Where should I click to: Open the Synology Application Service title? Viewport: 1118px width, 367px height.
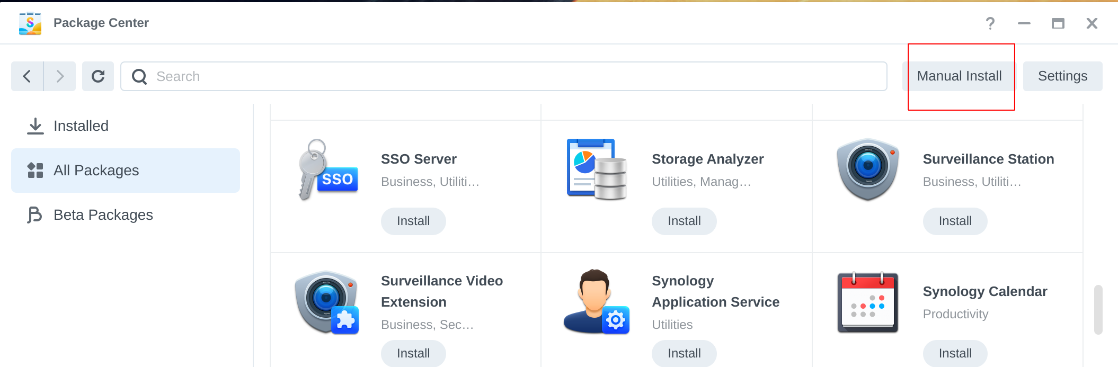point(715,291)
